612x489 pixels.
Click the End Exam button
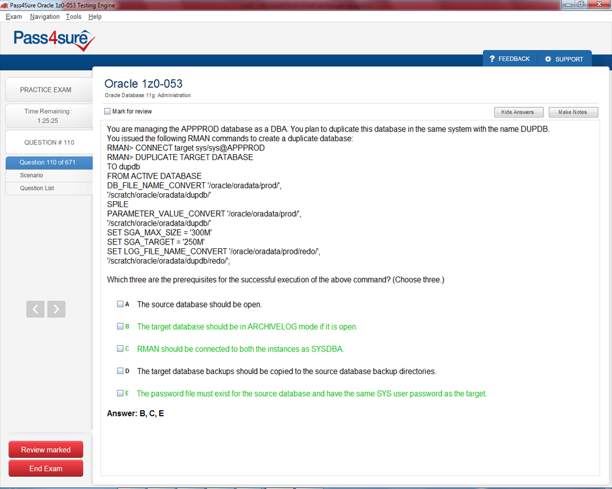[x=46, y=468]
